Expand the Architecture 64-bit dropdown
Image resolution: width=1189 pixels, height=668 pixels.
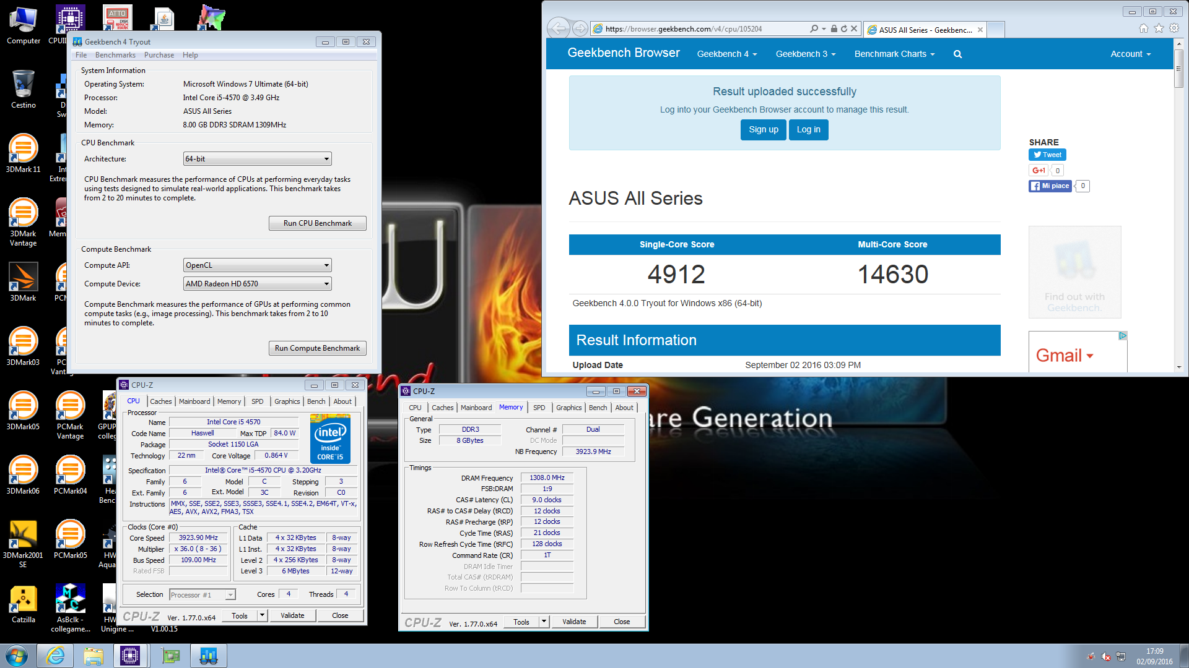[x=257, y=159]
